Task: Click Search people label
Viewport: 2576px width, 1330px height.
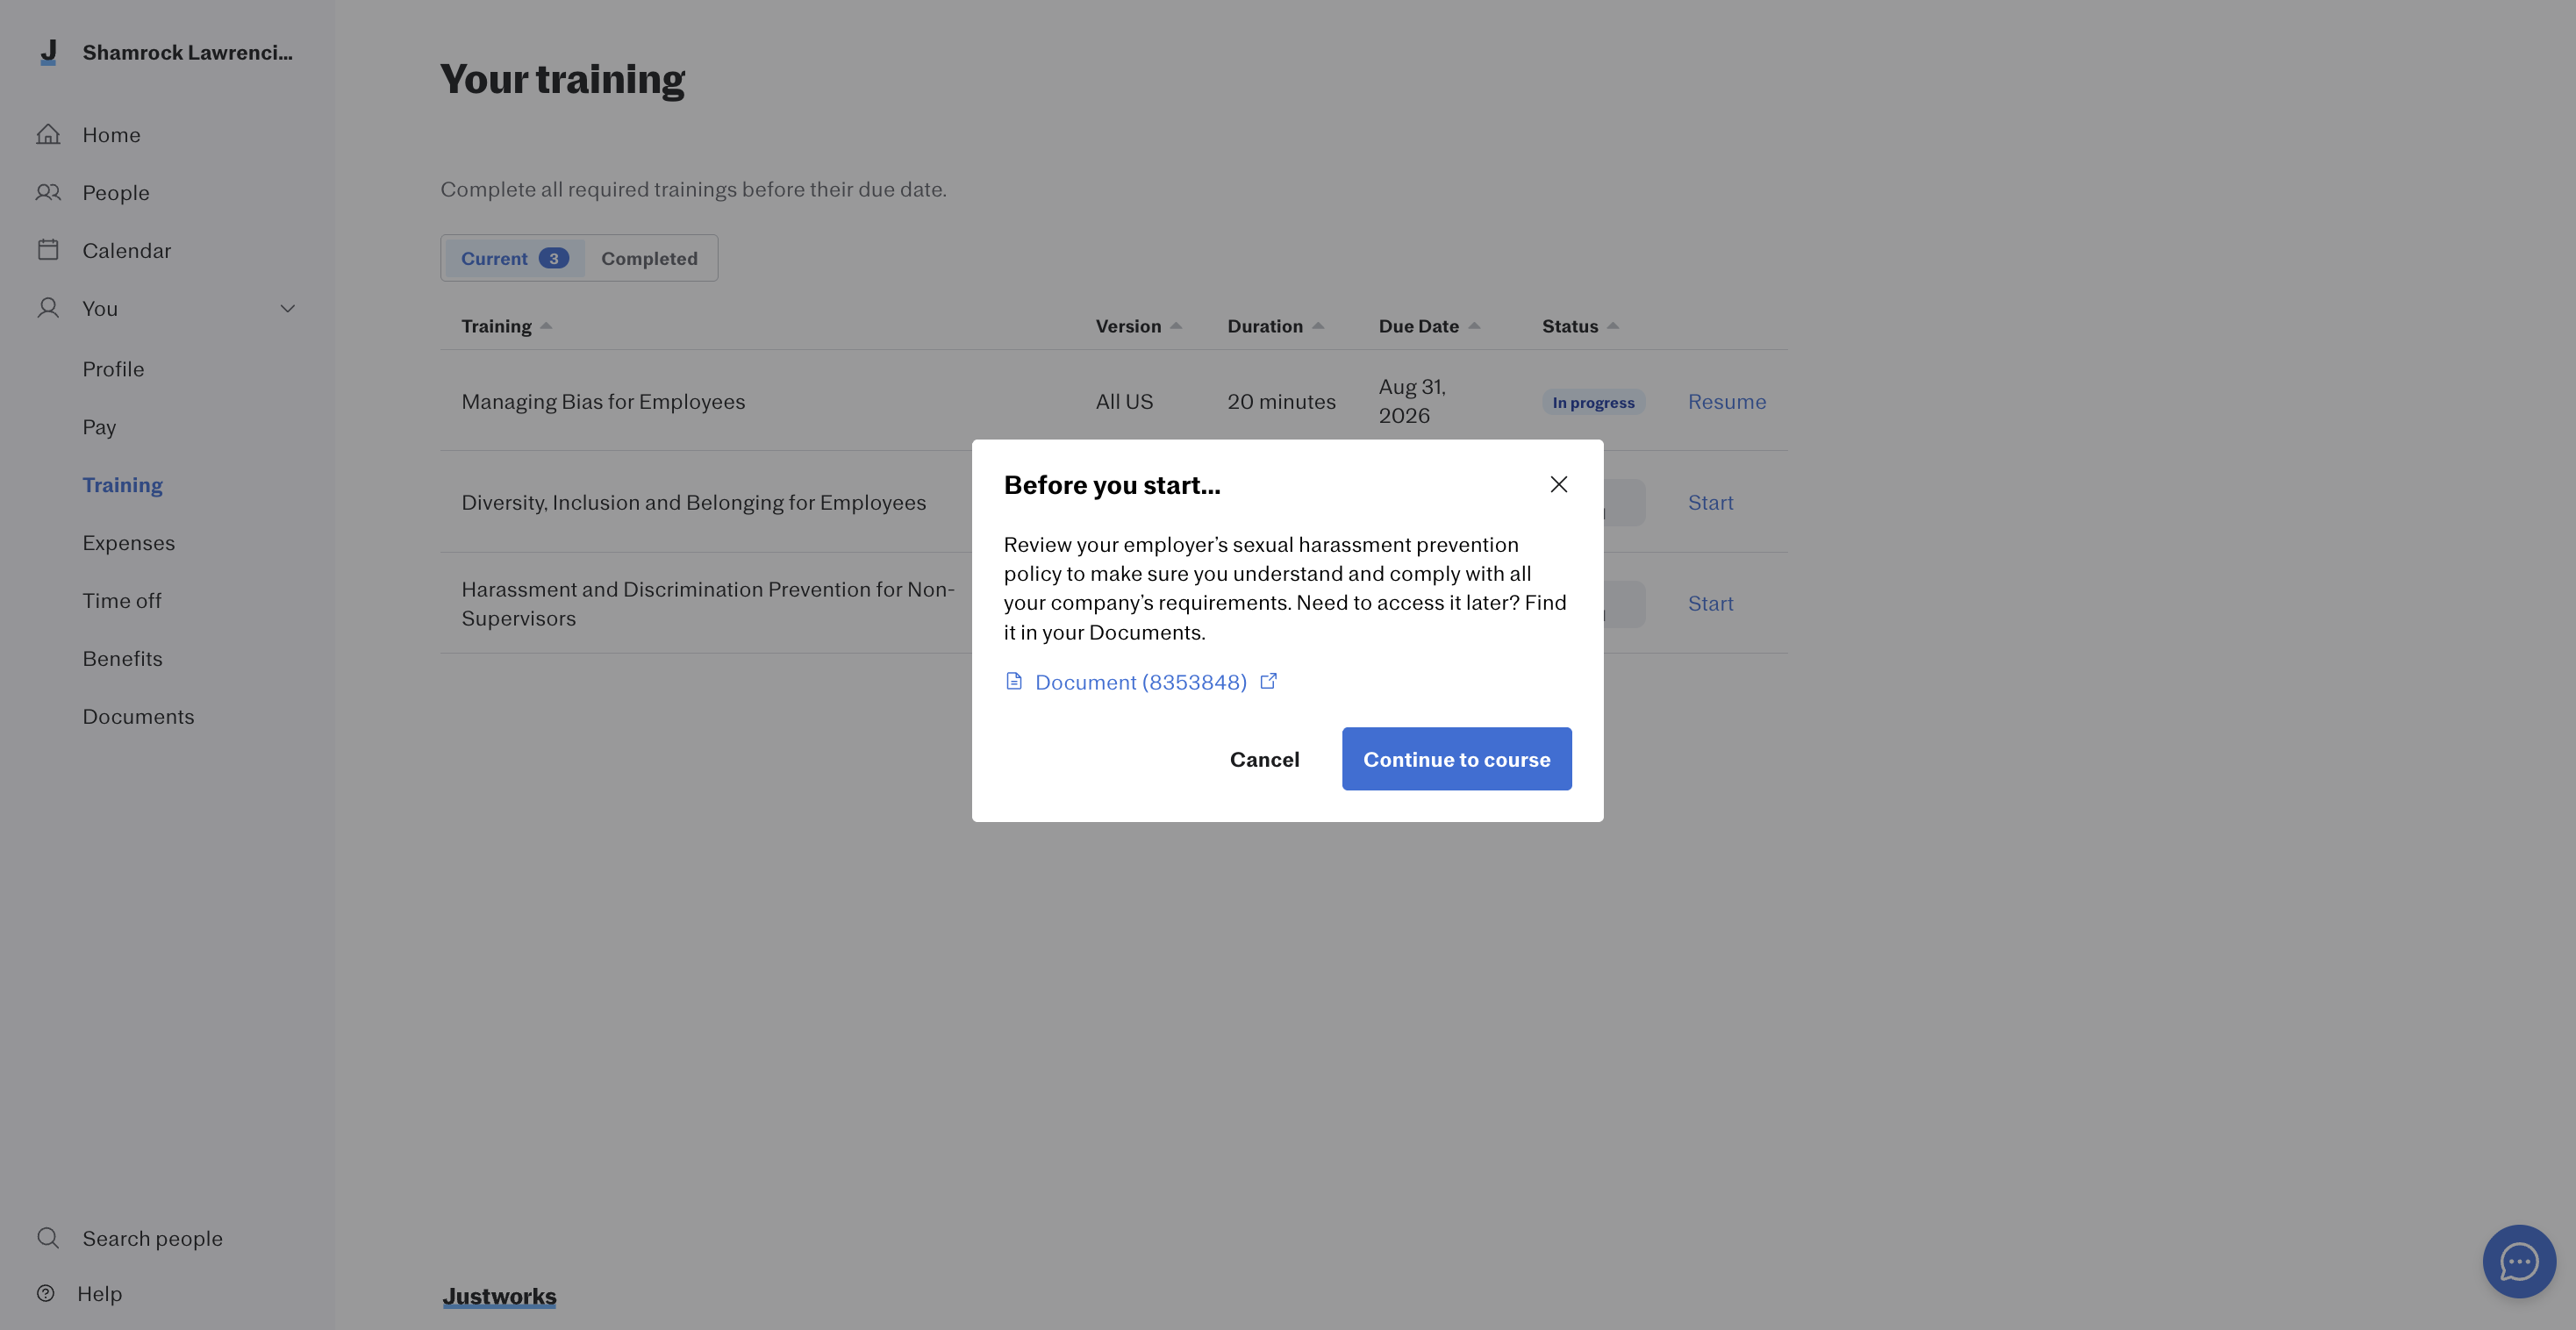Action: [152, 1239]
